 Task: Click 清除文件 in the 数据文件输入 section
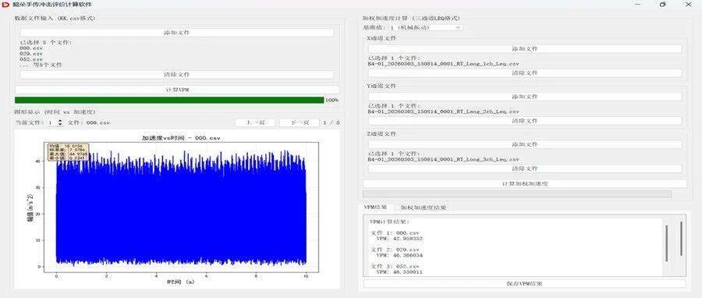coord(177,75)
